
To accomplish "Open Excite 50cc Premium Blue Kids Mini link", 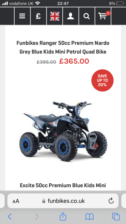I will pyautogui.click(x=63, y=185).
